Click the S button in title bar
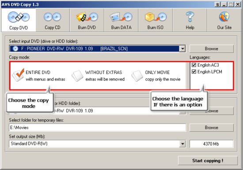This screenshot has height=170, width=243. click(218, 4)
